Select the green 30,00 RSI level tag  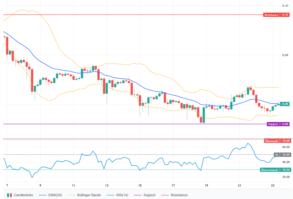coord(286,170)
